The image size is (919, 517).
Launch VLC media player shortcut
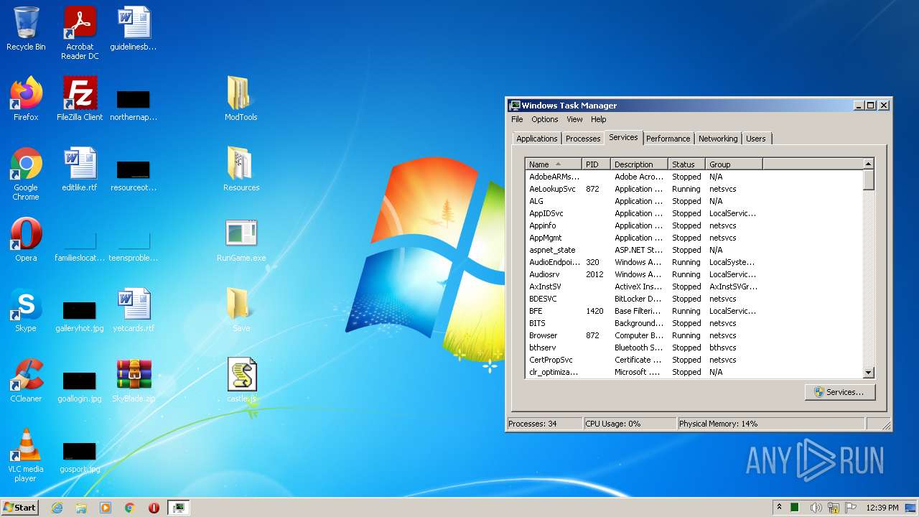pos(26,455)
